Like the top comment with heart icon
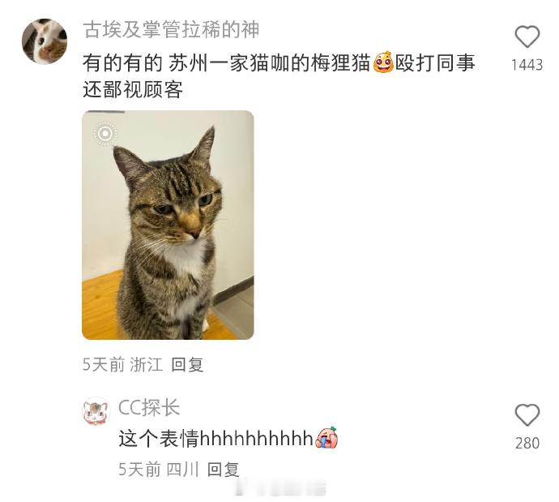This screenshot has height=502, width=559. coord(527,36)
